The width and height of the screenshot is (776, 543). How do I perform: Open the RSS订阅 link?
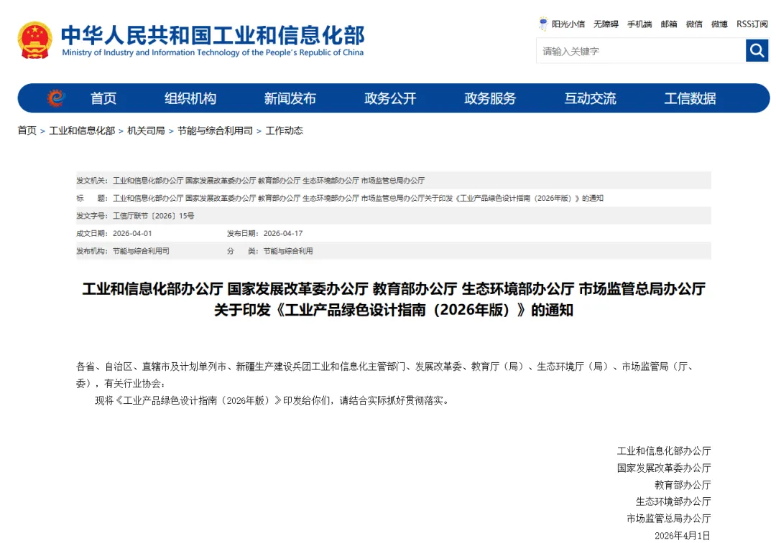pyautogui.click(x=752, y=24)
